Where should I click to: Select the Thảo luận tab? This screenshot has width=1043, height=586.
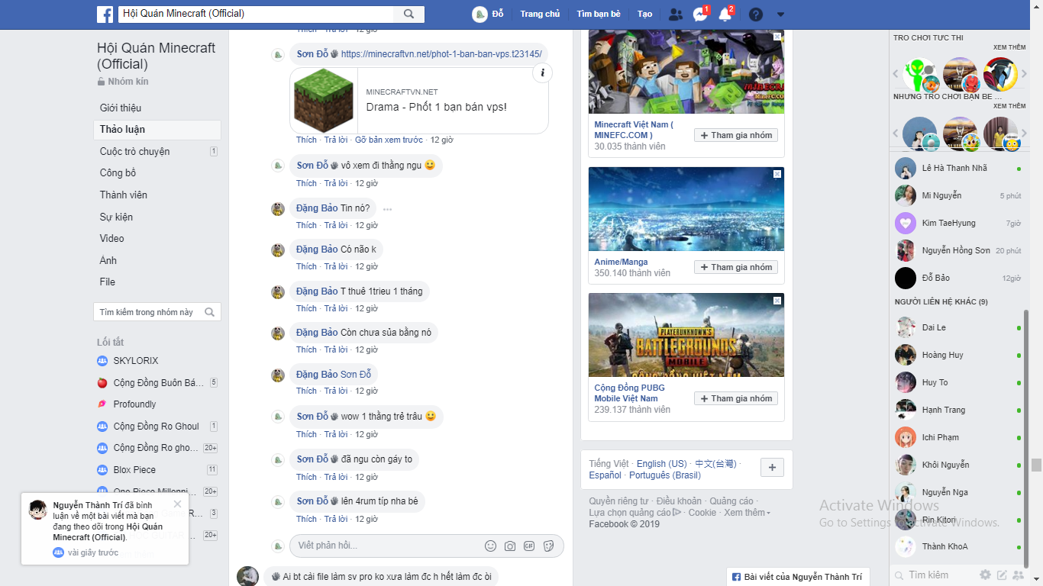157,130
